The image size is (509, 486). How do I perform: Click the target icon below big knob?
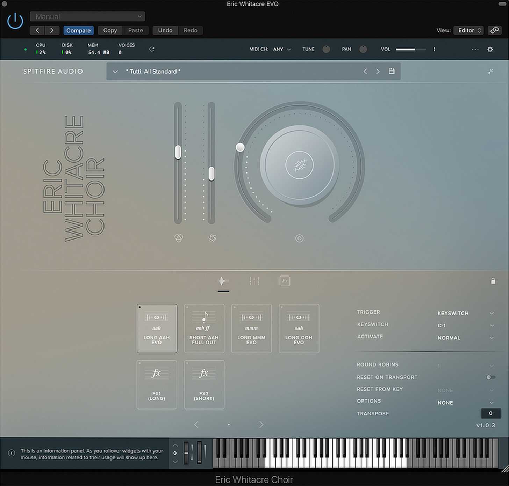point(300,238)
